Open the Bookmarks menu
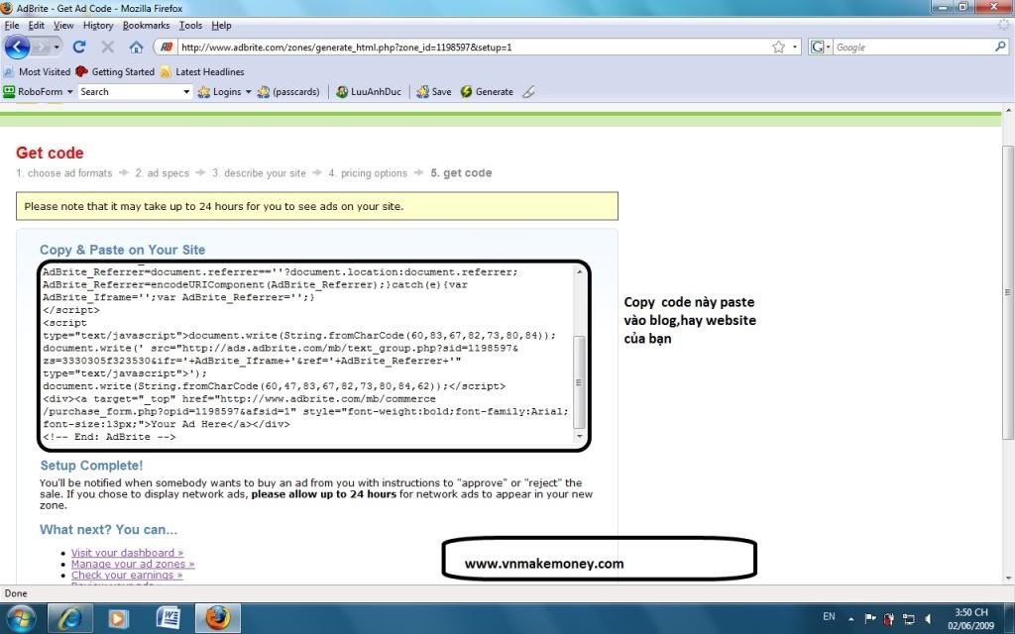This screenshot has height=634, width=1015. [146, 25]
